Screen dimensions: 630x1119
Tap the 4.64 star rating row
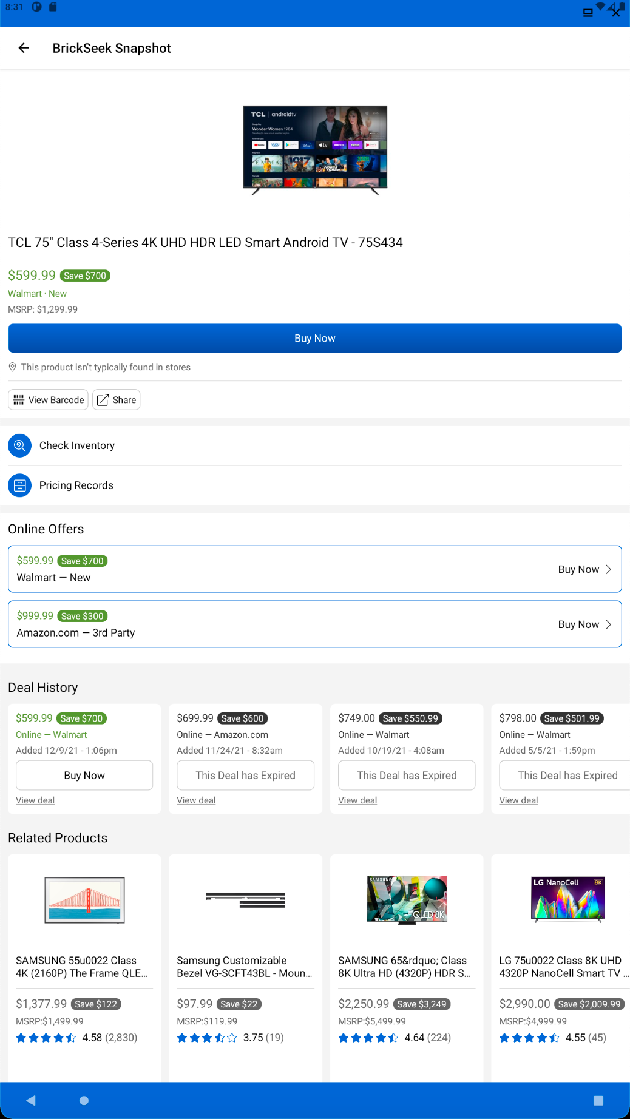tap(395, 1038)
